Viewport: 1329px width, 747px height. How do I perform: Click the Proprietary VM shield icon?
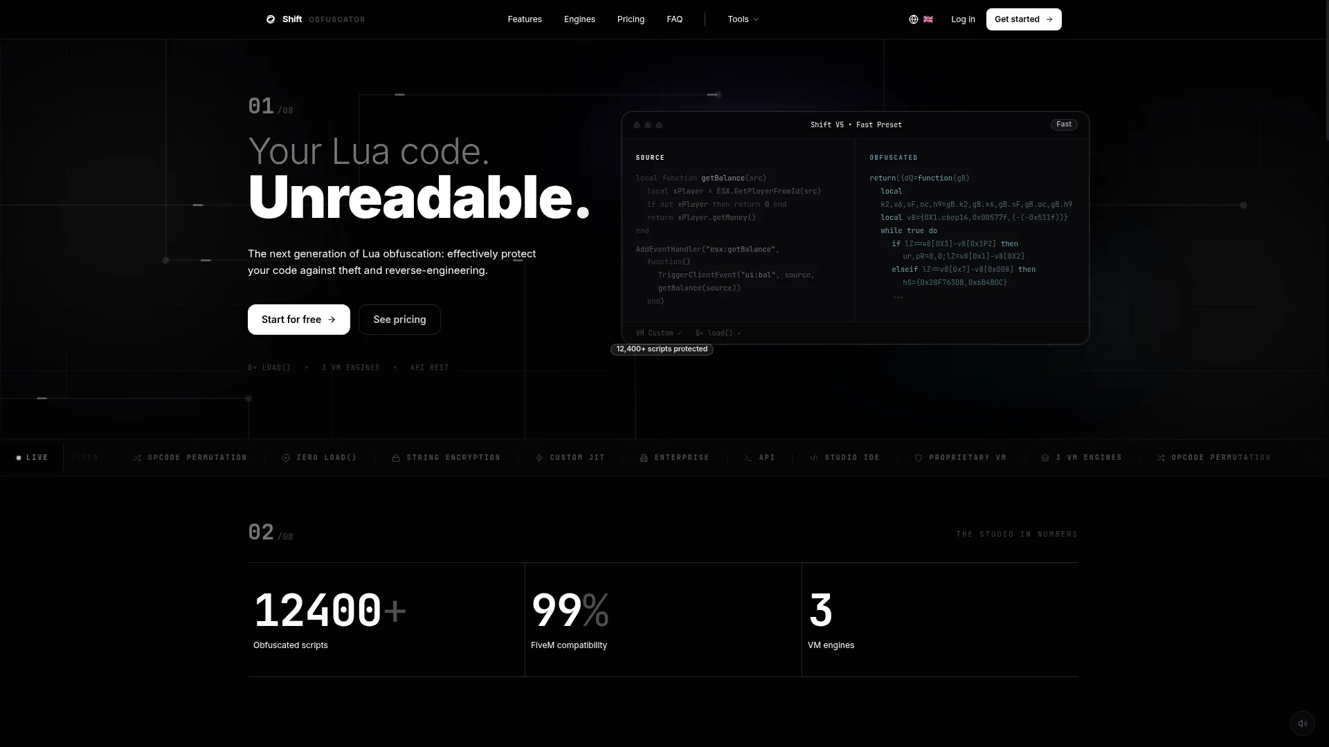919,458
